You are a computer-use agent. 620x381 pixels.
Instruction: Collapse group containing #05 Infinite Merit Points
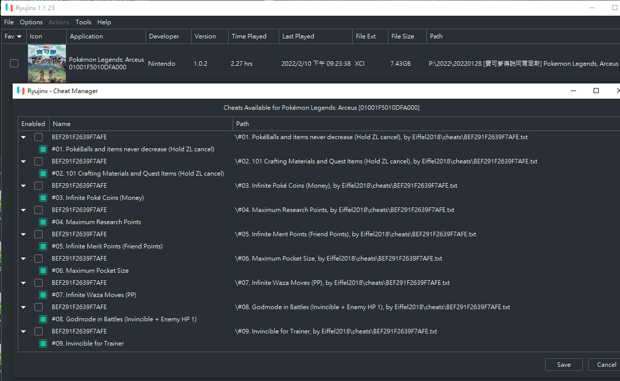[23, 234]
